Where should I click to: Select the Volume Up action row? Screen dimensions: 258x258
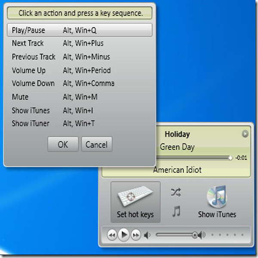click(80, 70)
